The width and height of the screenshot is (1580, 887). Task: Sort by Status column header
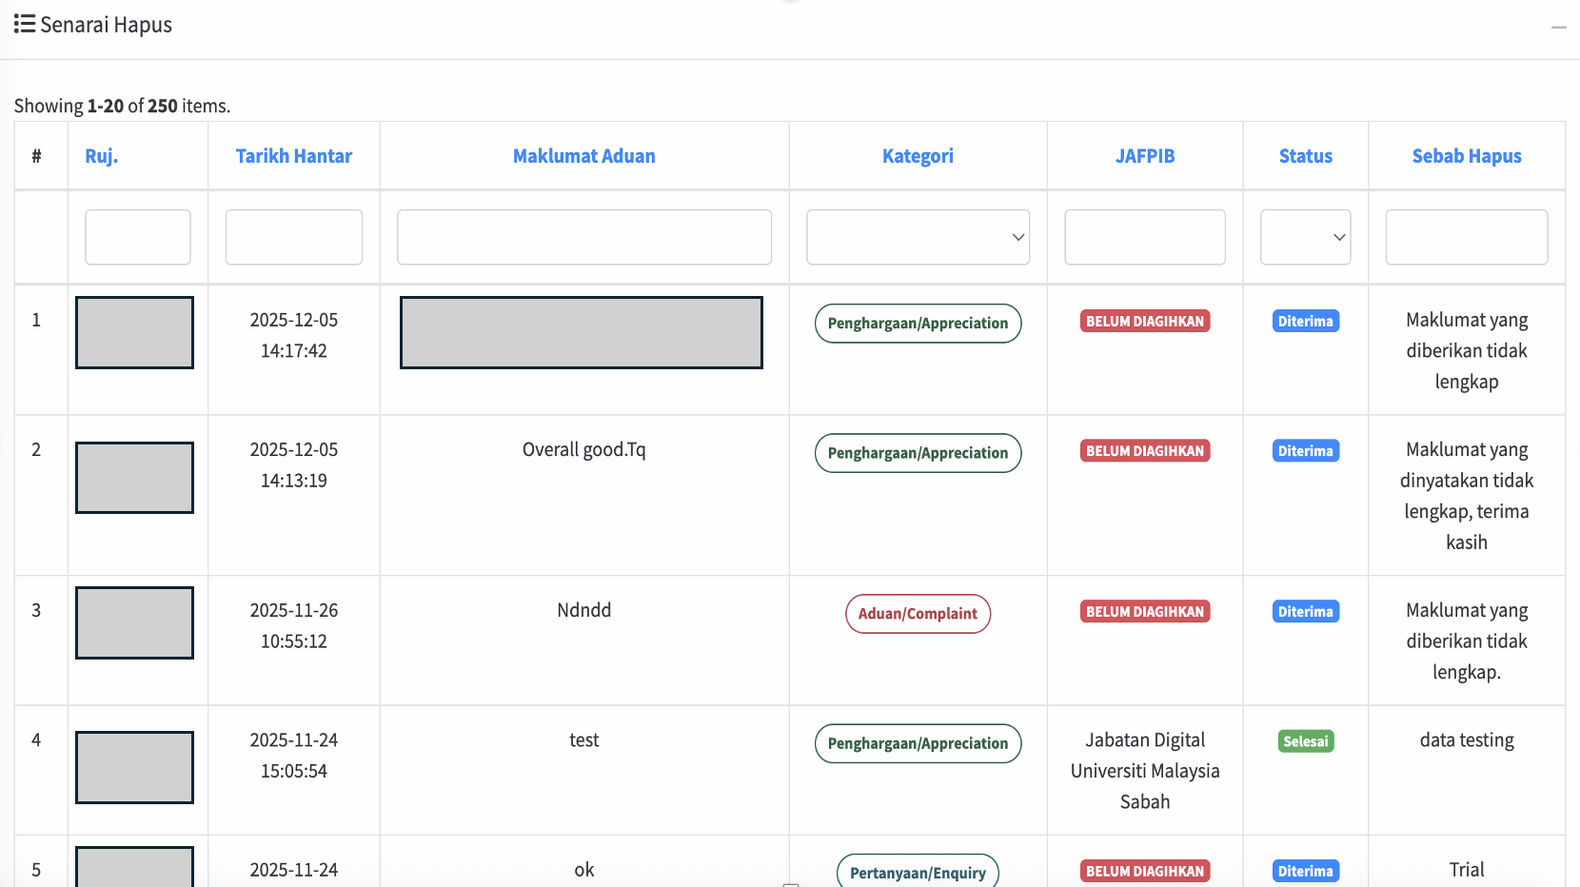tap(1305, 156)
